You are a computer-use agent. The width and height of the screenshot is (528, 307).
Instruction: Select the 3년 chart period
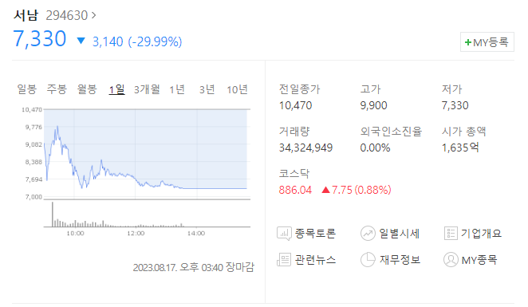(x=207, y=89)
